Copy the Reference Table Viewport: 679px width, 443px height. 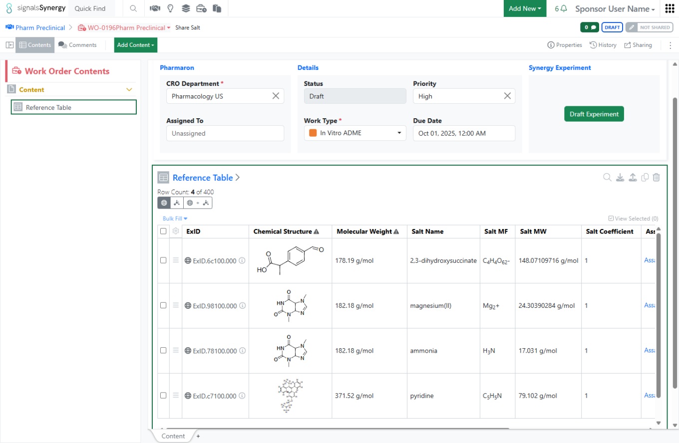click(x=645, y=177)
